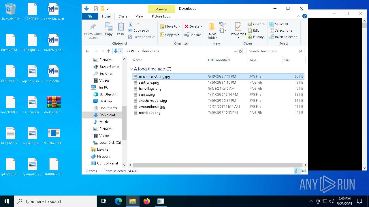Open the File menu tab
The width and height of the screenshot is (369, 207).
90,16
